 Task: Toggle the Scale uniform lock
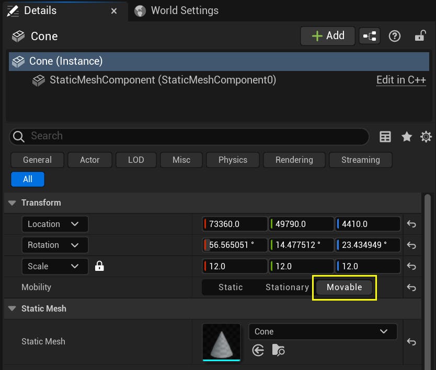pos(99,266)
